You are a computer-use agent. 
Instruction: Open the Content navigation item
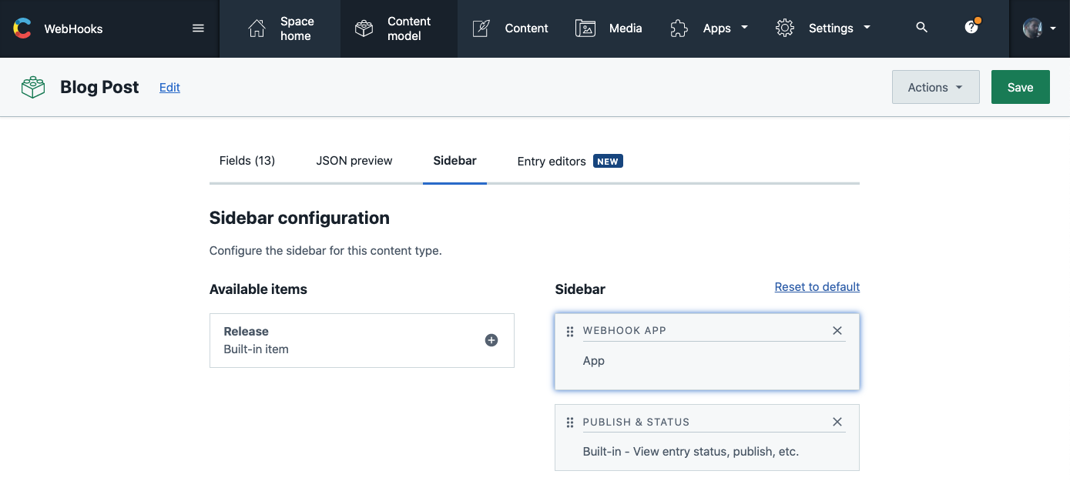[x=510, y=28]
